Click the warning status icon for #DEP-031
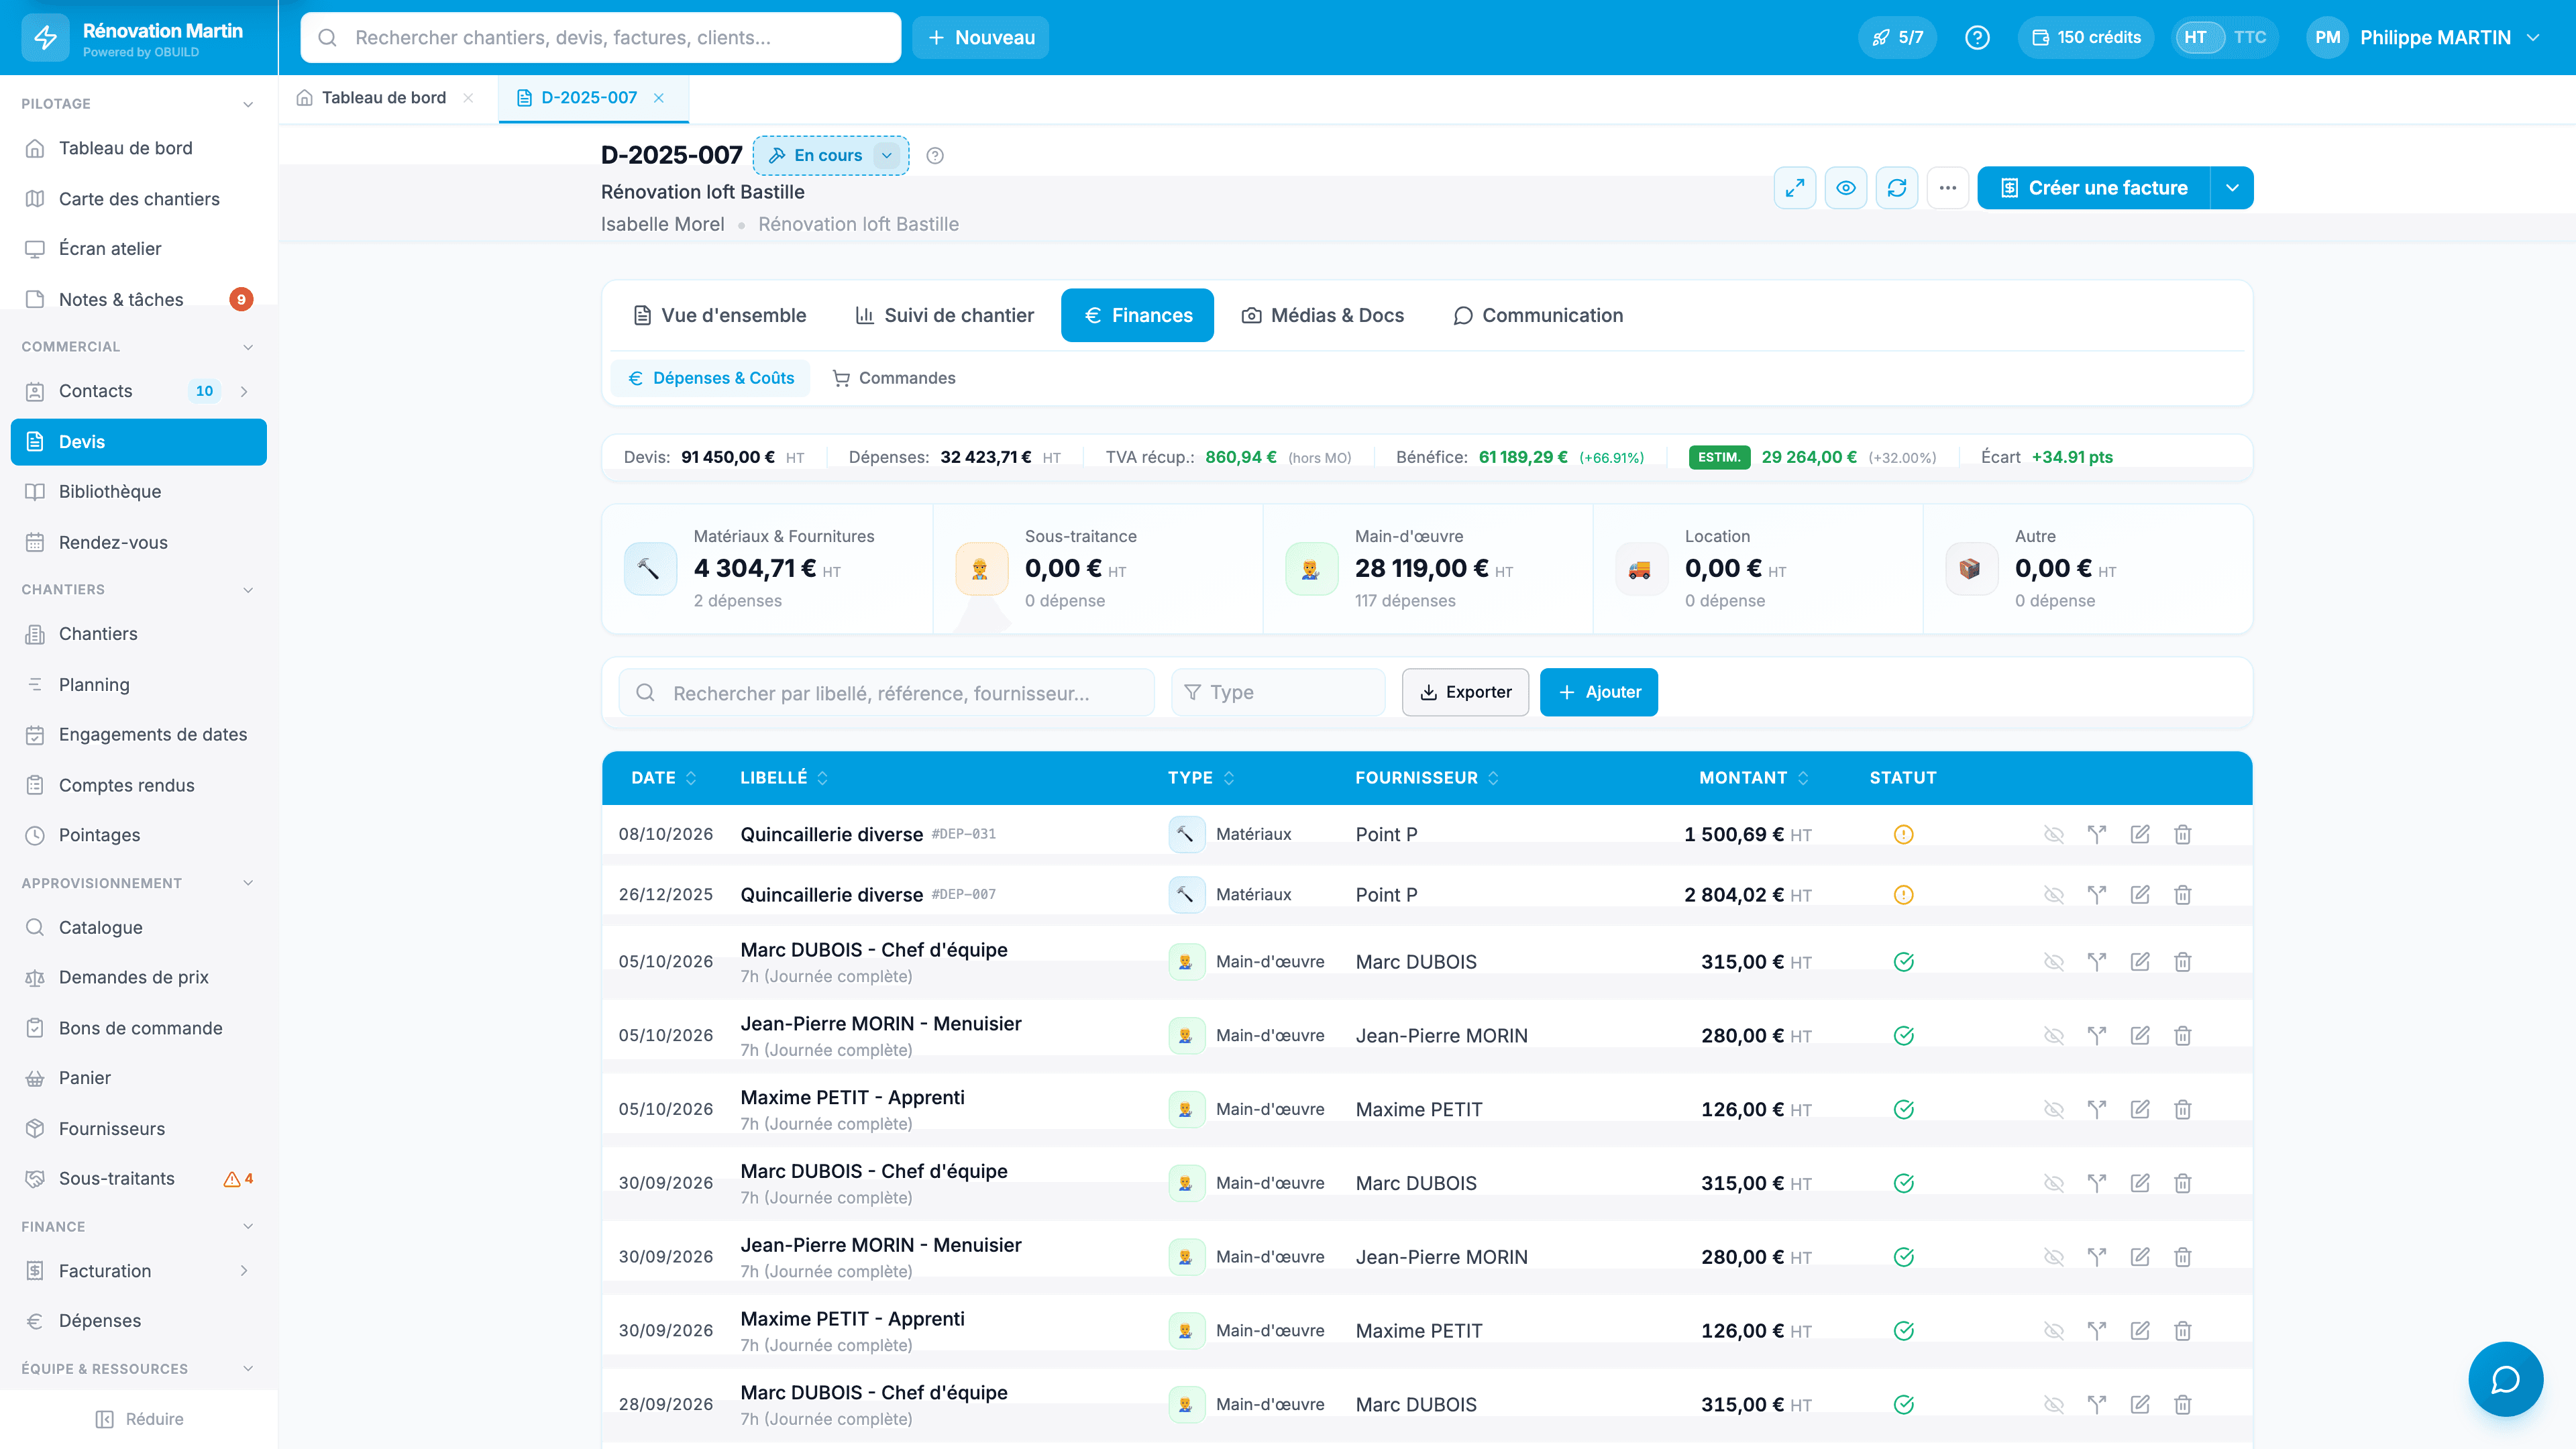2576x1449 pixels. tap(1903, 834)
